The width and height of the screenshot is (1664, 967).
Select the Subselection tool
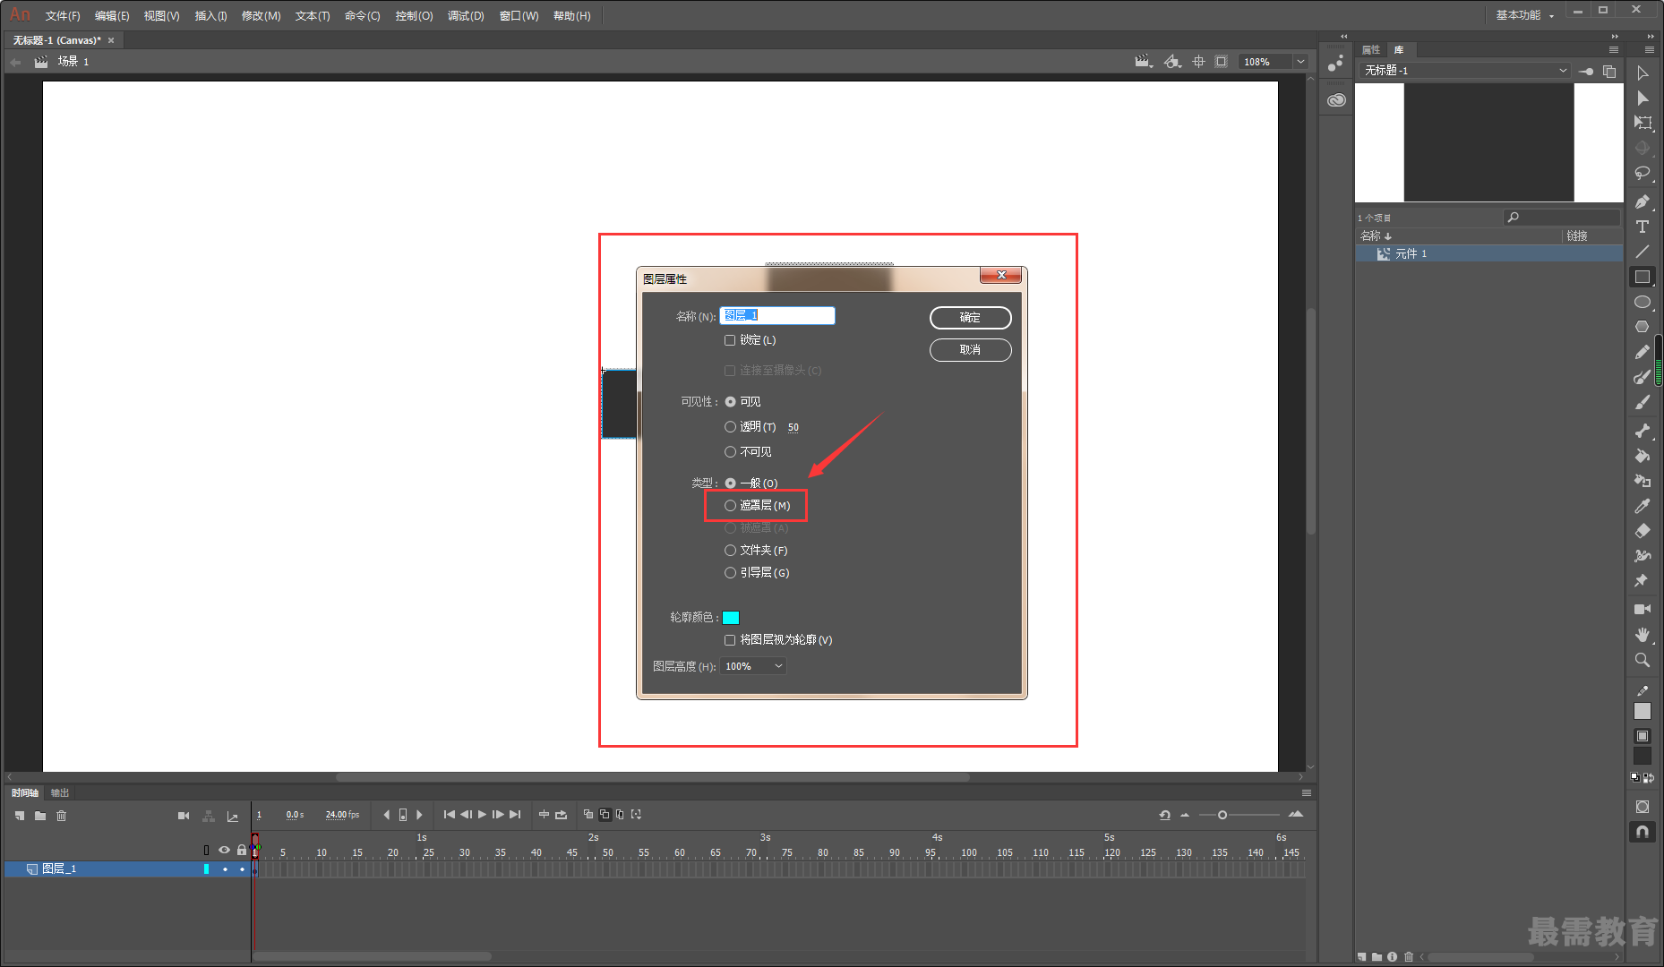[x=1642, y=98]
